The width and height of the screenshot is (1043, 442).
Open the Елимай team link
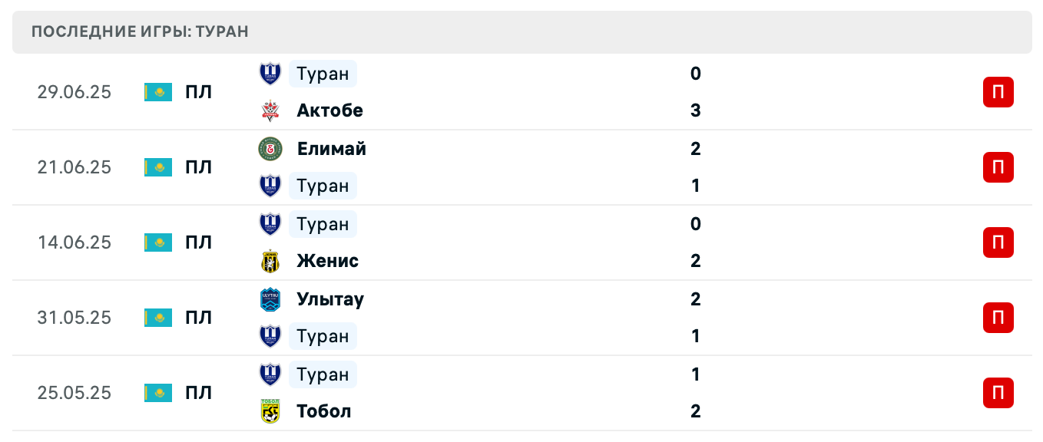coord(331,149)
